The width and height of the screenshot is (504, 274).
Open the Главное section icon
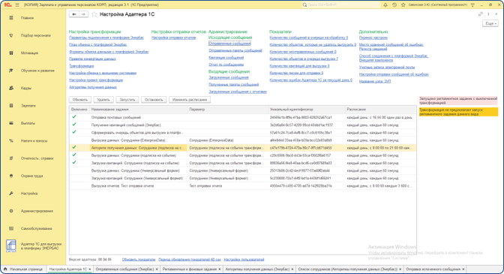point(11,18)
